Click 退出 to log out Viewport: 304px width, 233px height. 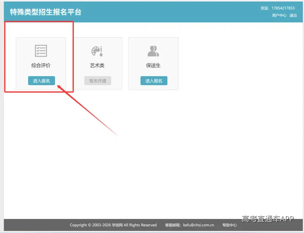[293, 15]
